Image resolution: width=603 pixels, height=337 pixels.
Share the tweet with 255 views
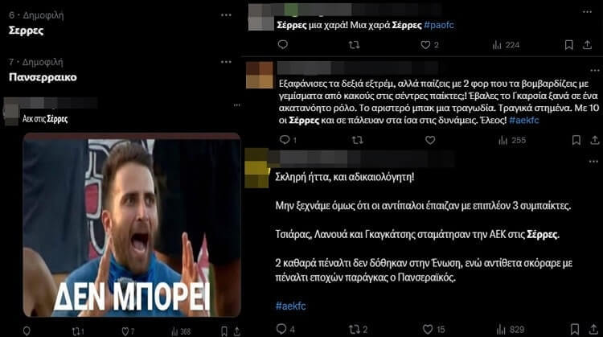tap(594, 140)
